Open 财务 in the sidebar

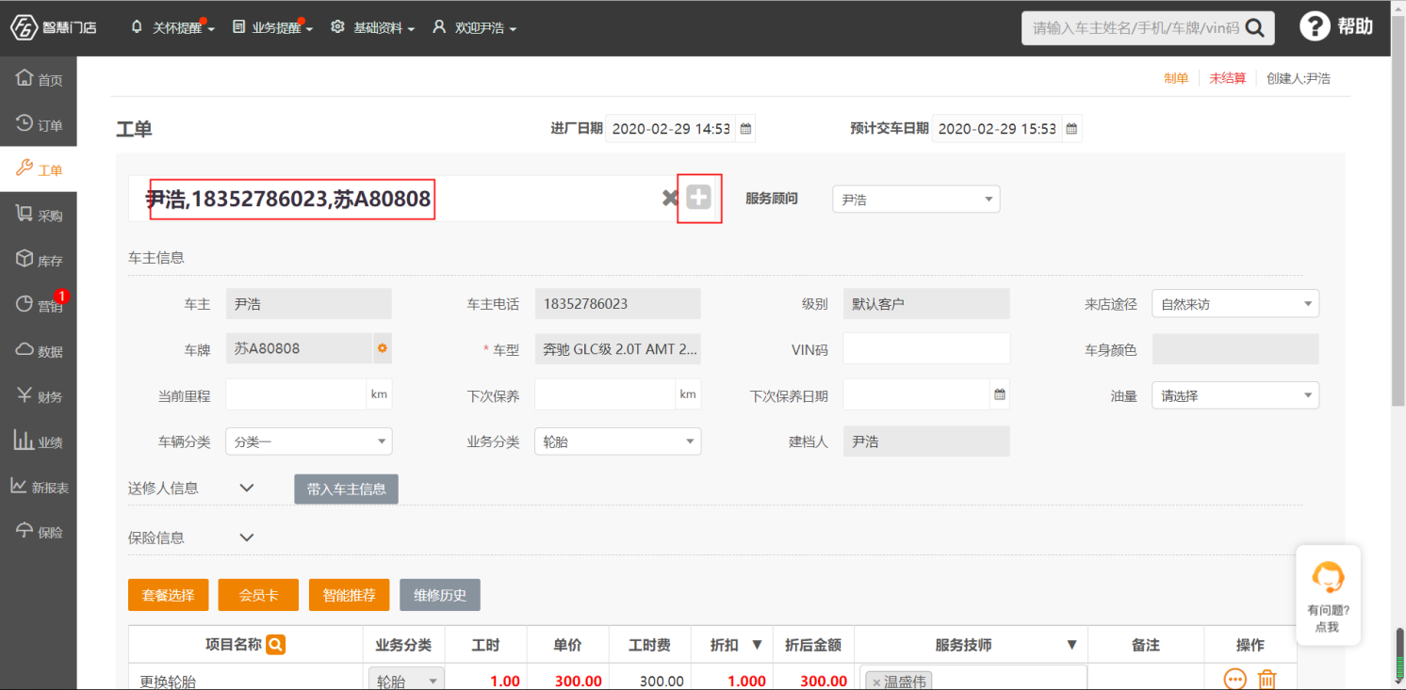click(39, 395)
